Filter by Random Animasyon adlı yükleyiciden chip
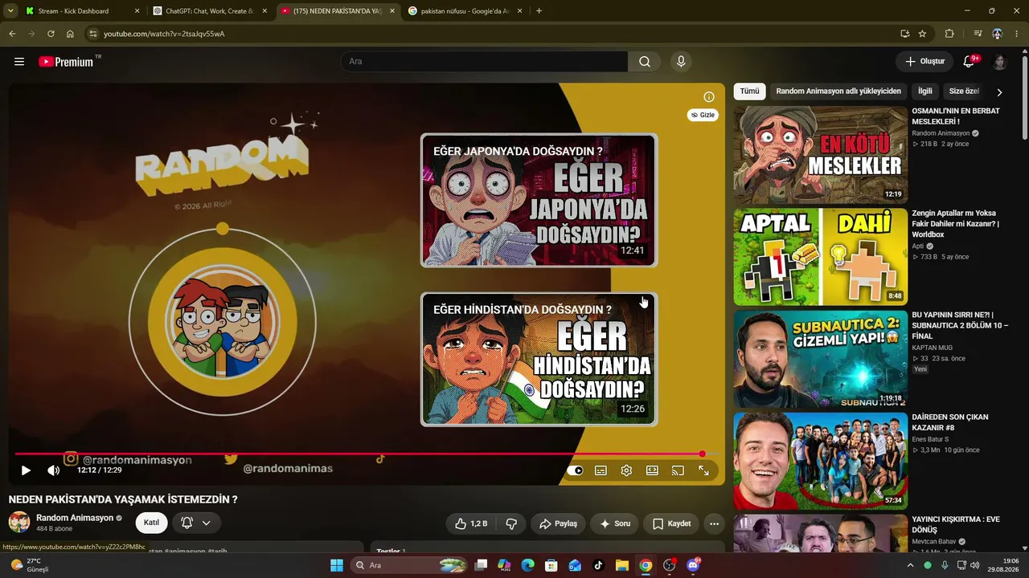The width and height of the screenshot is (1029, 578). point(838,92)
